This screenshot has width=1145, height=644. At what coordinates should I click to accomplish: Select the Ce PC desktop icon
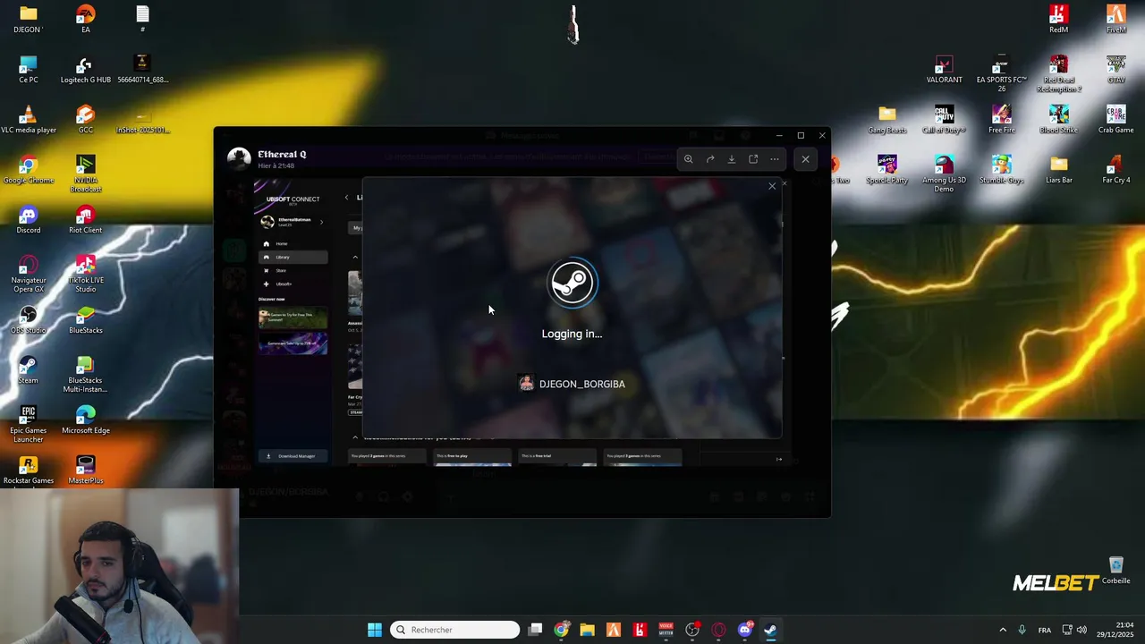coord(29,70)
